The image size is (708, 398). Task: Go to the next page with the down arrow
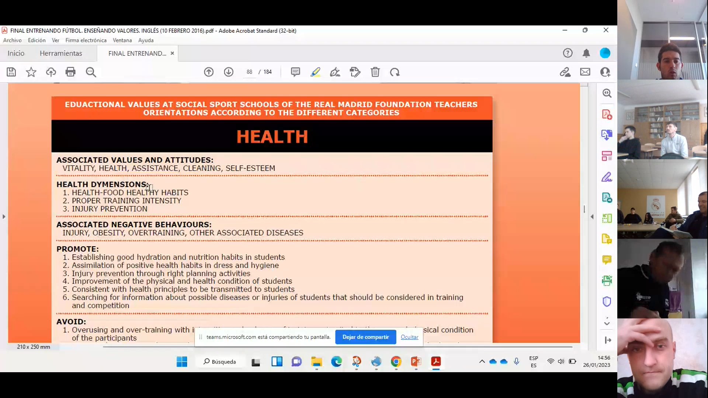(229, 72)
